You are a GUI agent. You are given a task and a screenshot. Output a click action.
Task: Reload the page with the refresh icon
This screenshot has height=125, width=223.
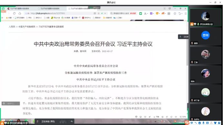pyautogui.click(x=14, y=13)
